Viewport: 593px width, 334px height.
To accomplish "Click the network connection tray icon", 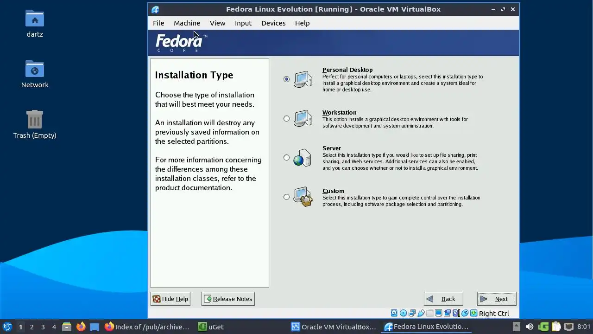I will [568, 327].
